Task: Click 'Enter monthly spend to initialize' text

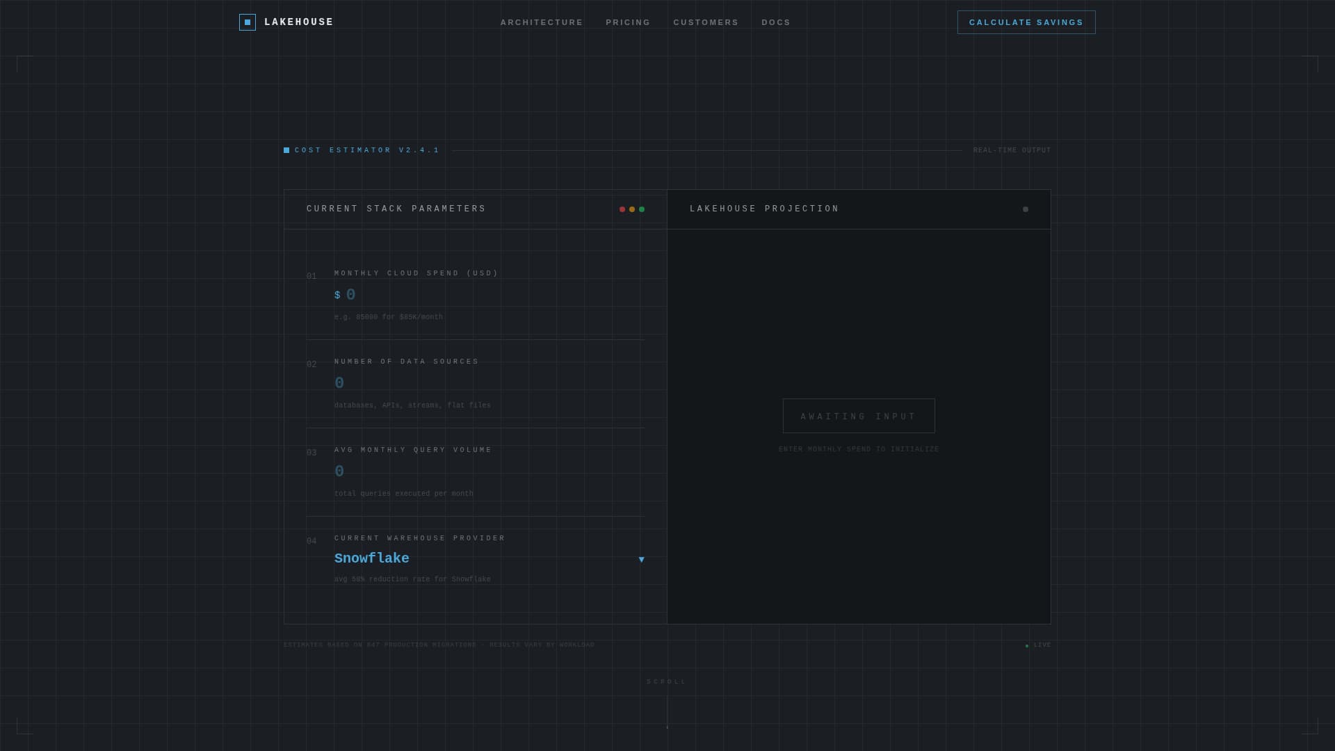Action: pyautogui.click(x=859, y=449)
